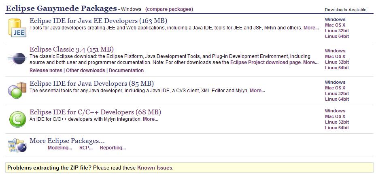Download Java EE package for Mac OS X

(335, 25)
